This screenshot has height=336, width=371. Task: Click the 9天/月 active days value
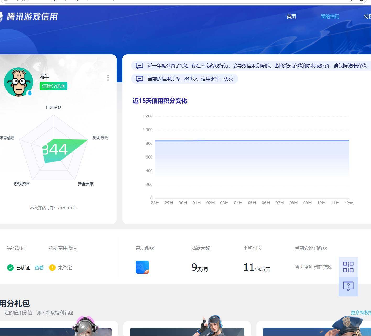tap(200, 268)
